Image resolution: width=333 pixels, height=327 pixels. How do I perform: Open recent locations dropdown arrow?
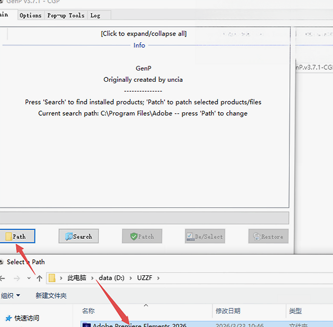pyautogui.click(x=29, y=278)
